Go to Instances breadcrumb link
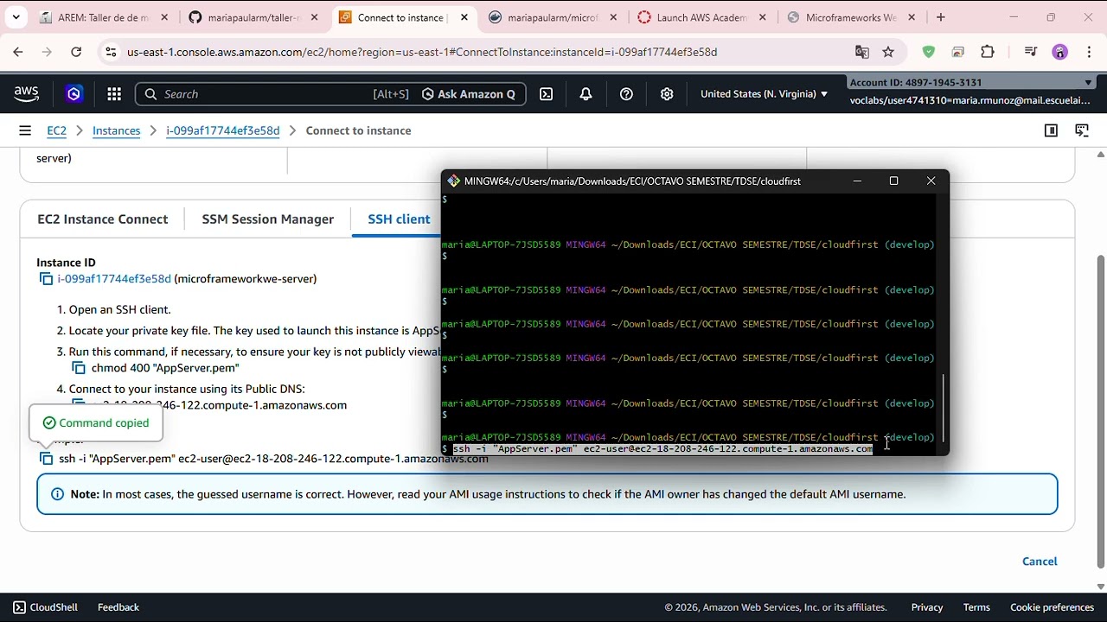Viewport: 1107px width, 622px height. pos(116,130)
